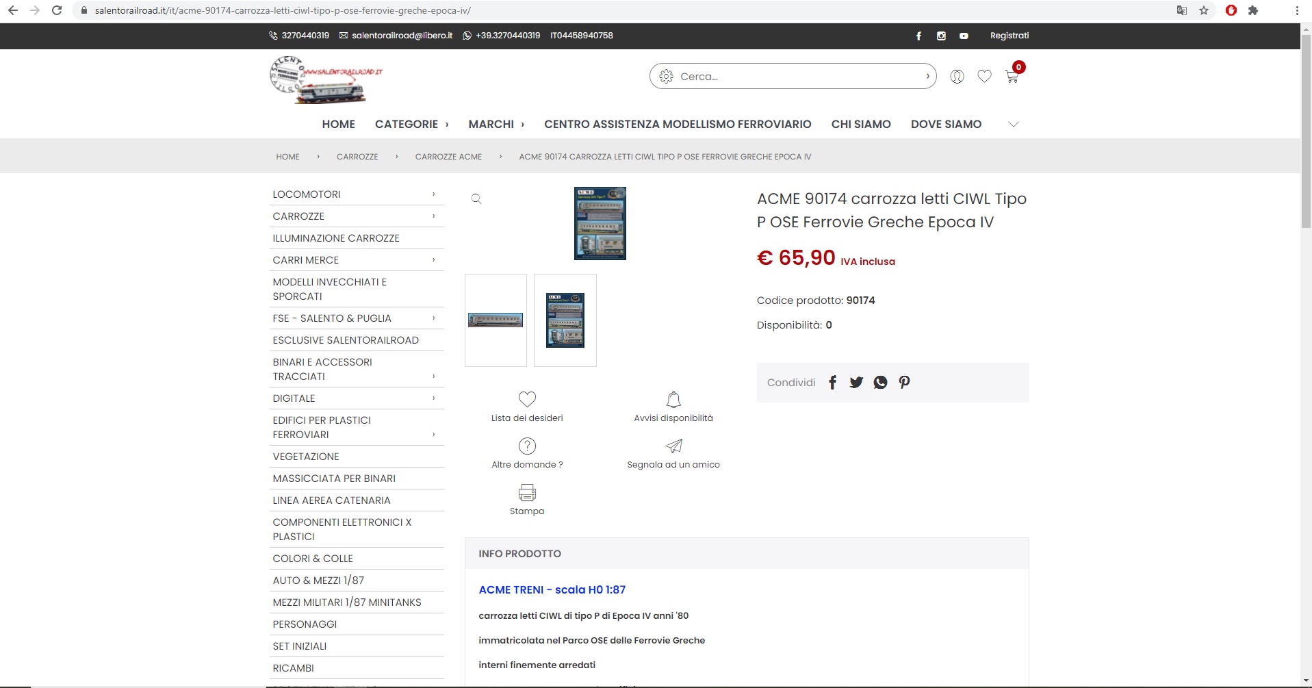The height and width of the screenshot is (688, 1312).
Task: Expand DIGITALE sidebar category
Action: [433, 398]
